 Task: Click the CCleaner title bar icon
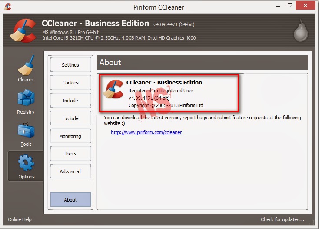(7, 7)
